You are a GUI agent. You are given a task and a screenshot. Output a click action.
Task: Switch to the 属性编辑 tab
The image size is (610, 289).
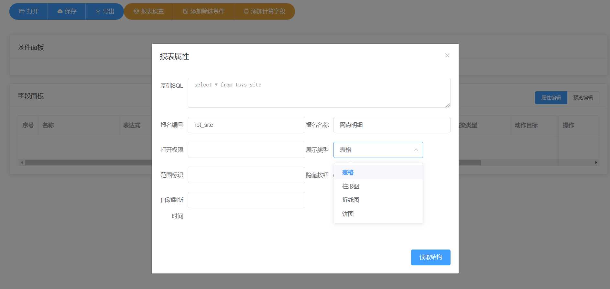pos(551,98)
